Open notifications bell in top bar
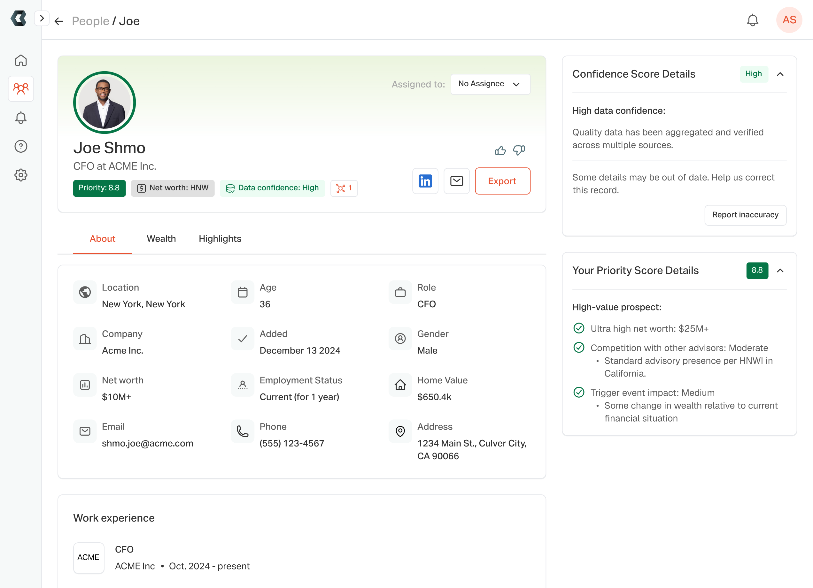Screen dimensions: 813x588 (x=752, y=20)
